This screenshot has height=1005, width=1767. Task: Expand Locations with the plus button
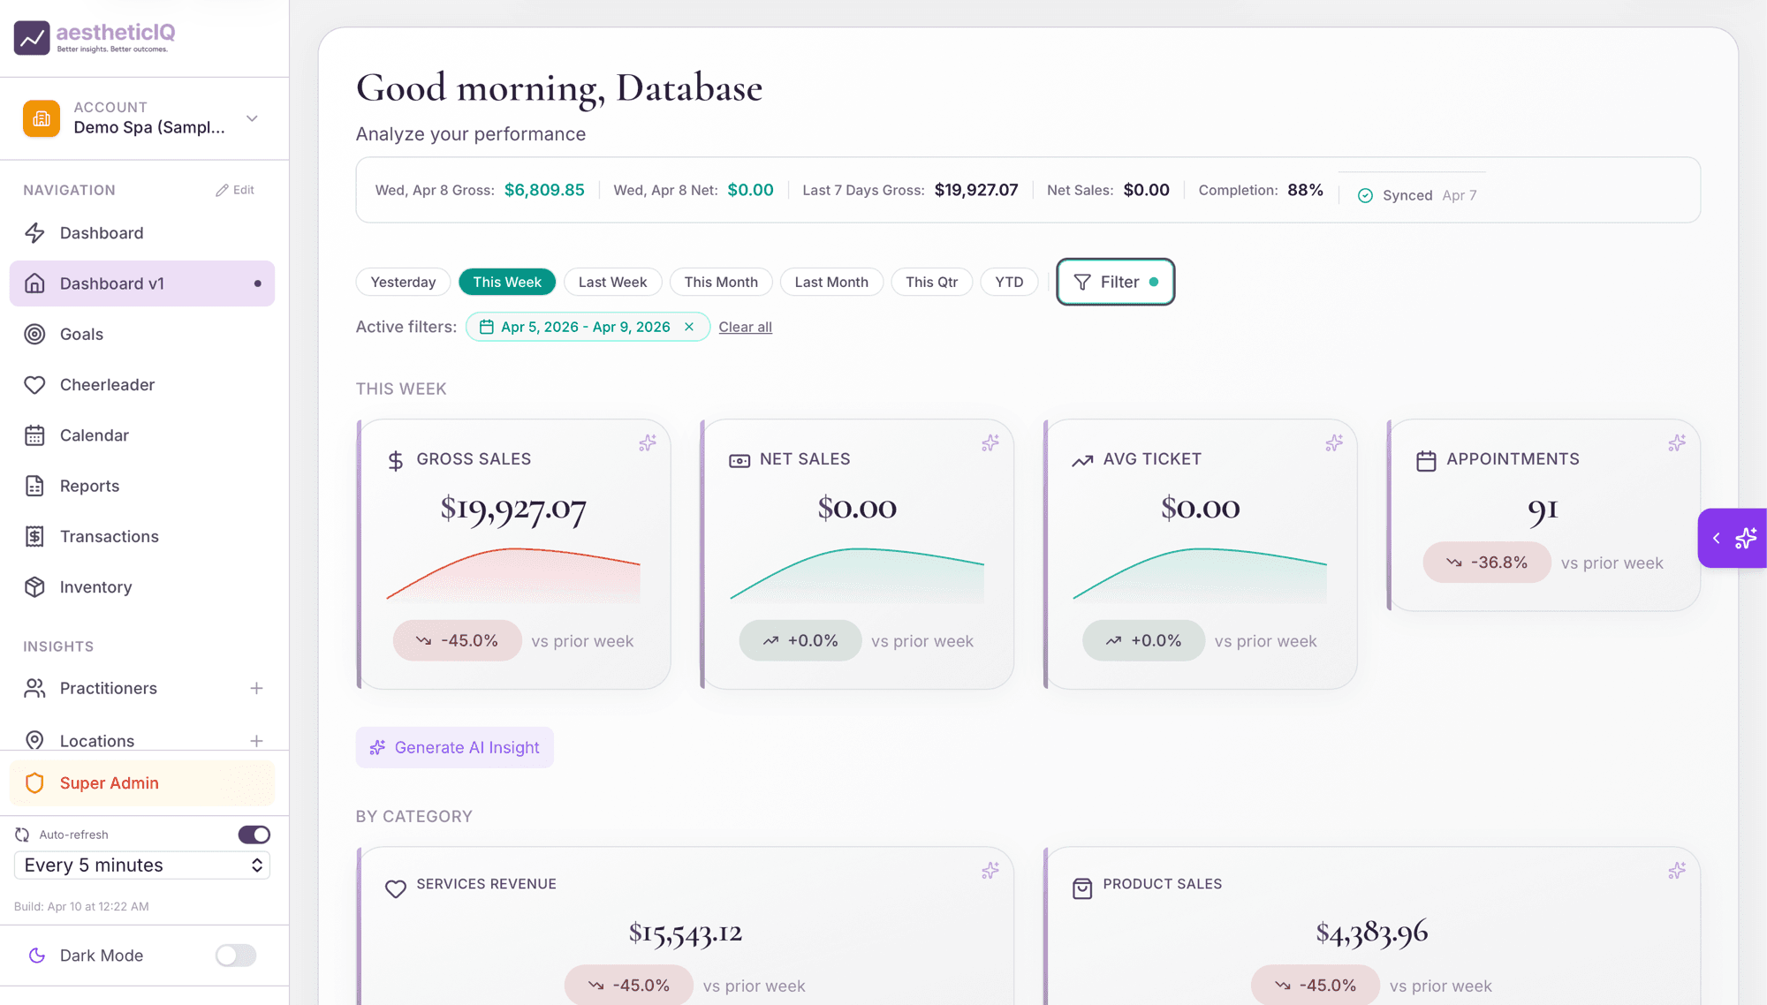pos(256,741)
